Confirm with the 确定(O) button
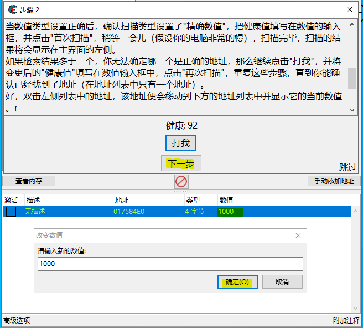The height and width of the screenshot is (328, 363). pyautogui.click(x=237, y=282)
